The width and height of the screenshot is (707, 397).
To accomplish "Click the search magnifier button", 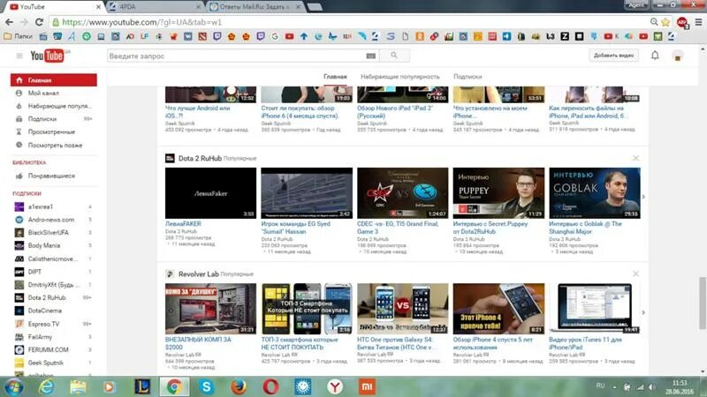I will pyautogui.click(x=394, y=56).
